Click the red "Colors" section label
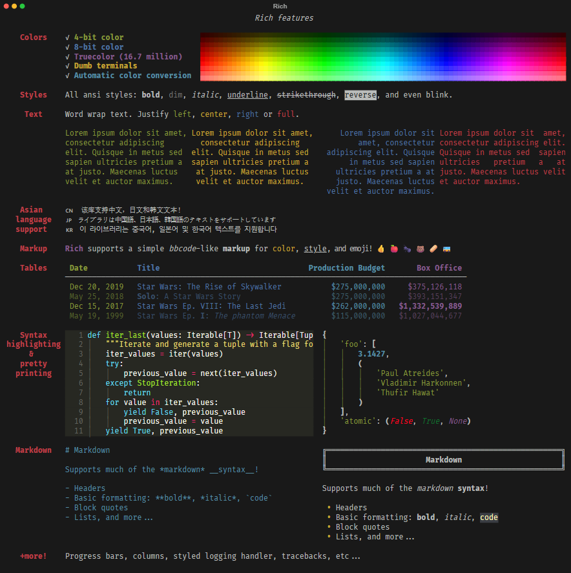The image size is (571, 573). (33, 37)
